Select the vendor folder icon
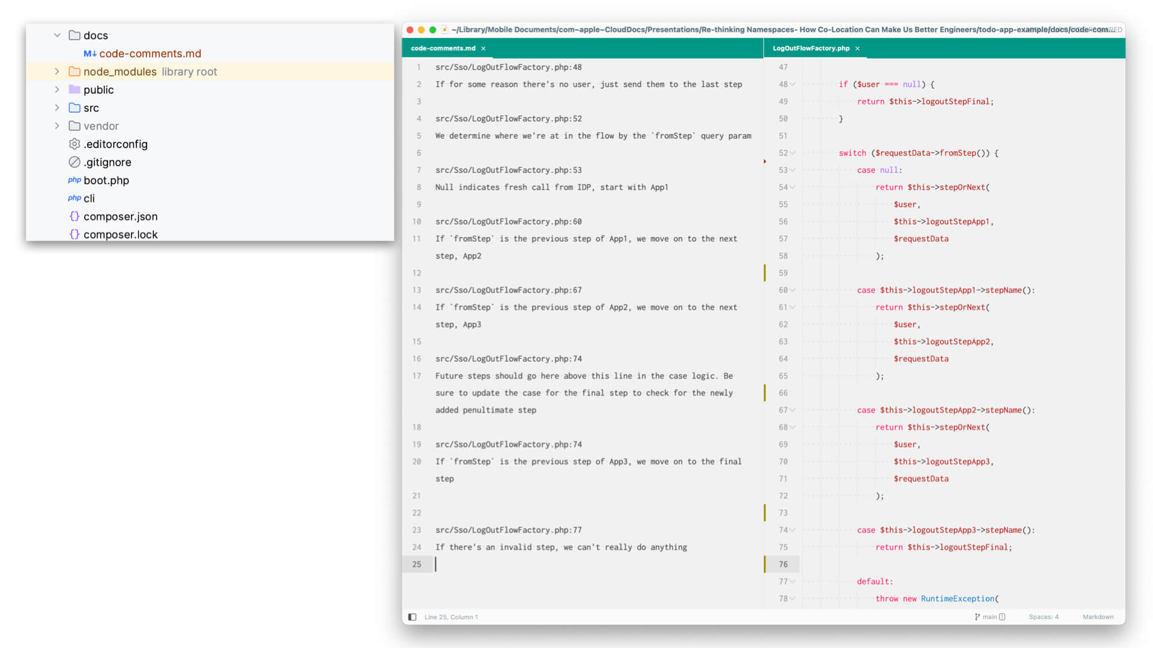Viewport: 1153px width, 648px height. 74,125
